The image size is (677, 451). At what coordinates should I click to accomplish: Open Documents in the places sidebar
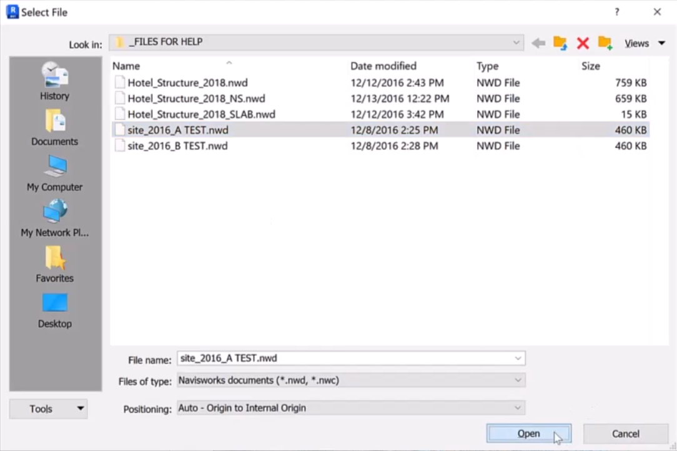[54, 127]
